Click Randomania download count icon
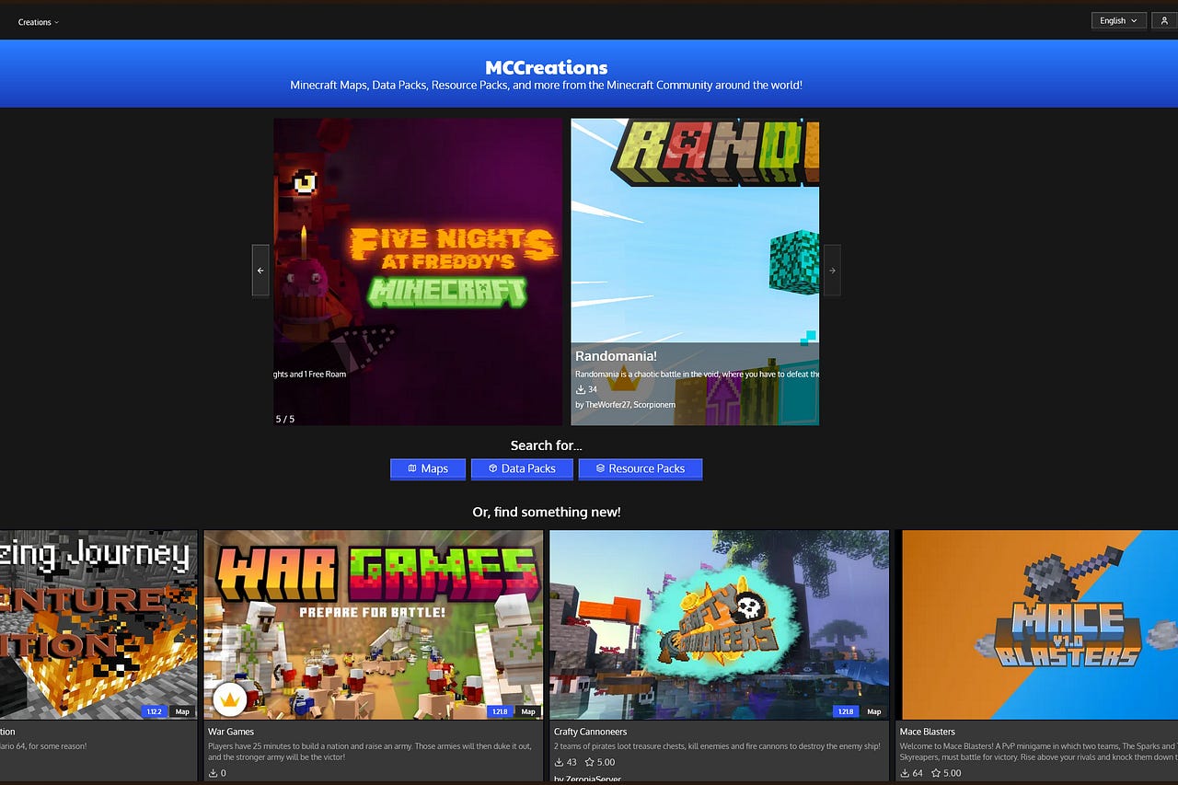Screen dimensions: 1178x785 click(580, 389)
